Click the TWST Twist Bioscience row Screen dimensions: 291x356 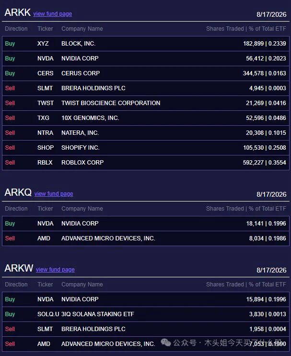pos(146,103)
